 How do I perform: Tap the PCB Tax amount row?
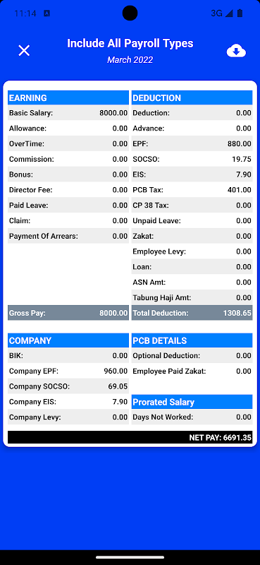(x=192, y=190)
